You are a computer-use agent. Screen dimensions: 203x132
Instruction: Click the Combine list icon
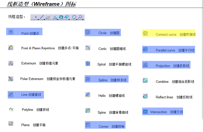tap(145, 80)
